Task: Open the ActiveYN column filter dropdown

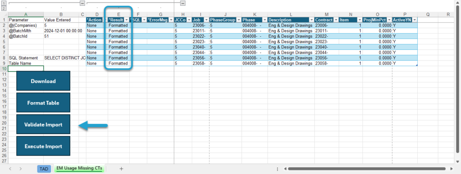Action: coord(414,20)
